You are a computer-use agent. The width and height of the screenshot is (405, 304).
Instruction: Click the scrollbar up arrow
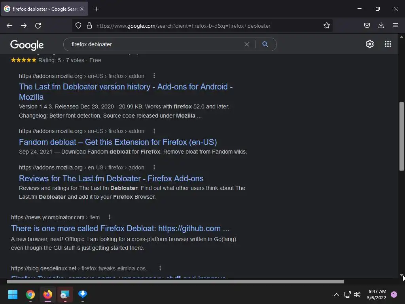coord(401,37)
